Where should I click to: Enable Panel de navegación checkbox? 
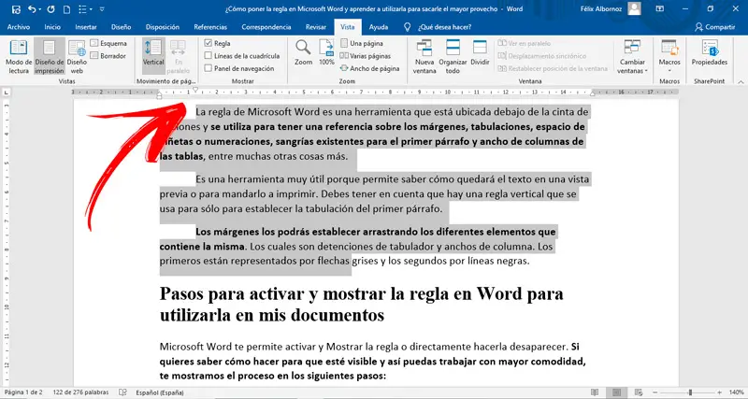(x=208, y=68)
